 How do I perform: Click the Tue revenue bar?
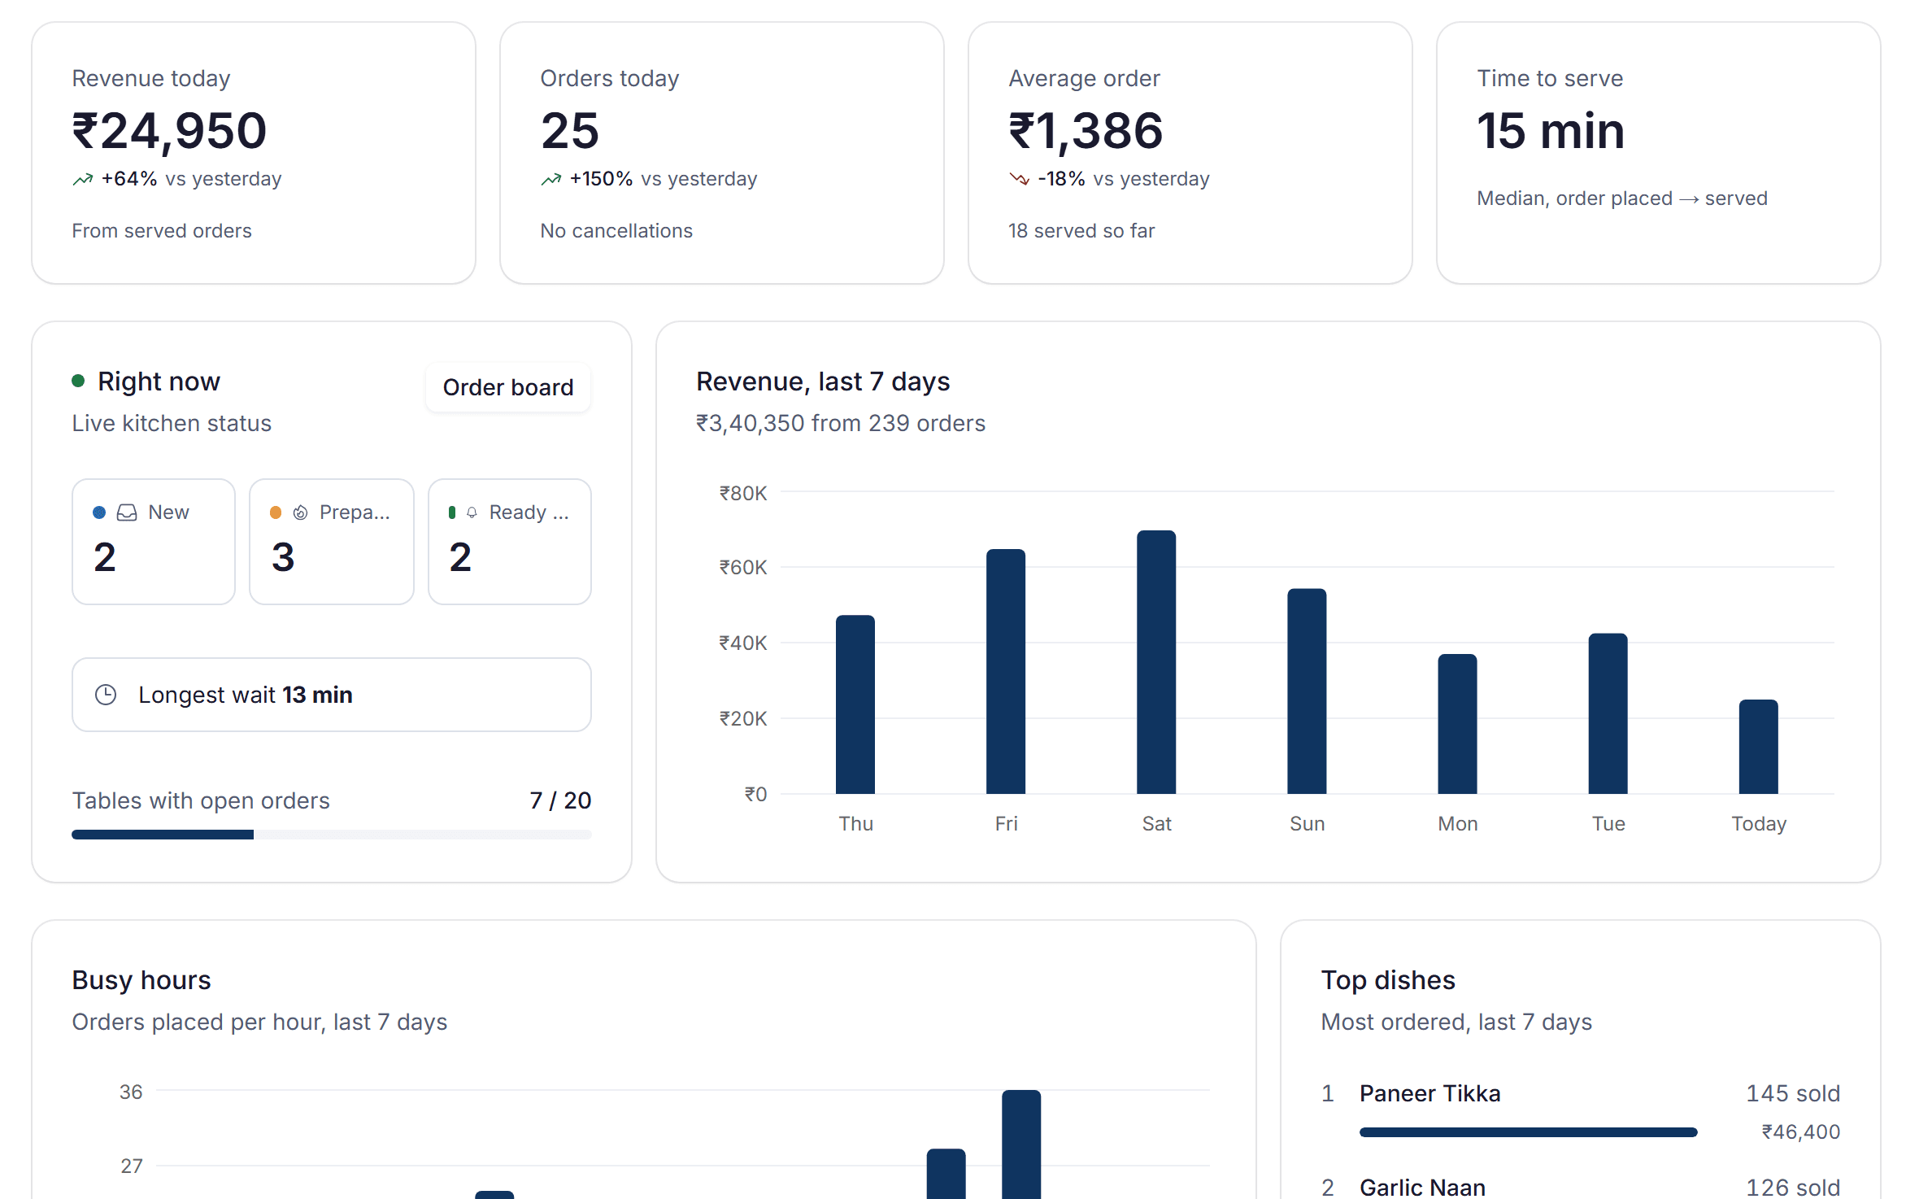click(x=1608, y=713)
